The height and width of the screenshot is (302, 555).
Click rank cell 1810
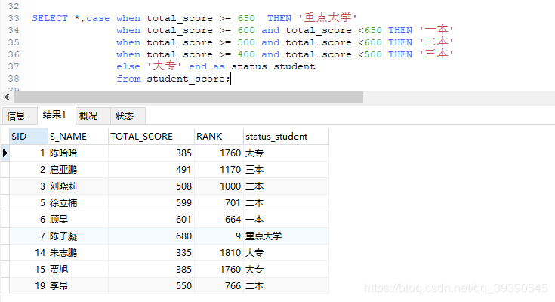point(219,253)
